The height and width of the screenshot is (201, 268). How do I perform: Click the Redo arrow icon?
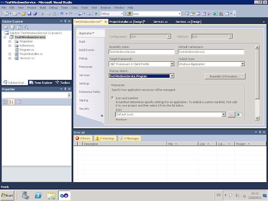[x=71, y=14]
